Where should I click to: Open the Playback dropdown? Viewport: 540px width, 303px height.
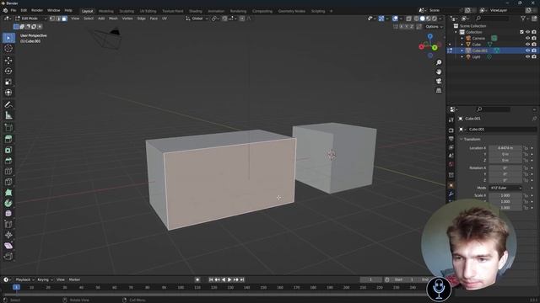(24, 279)
